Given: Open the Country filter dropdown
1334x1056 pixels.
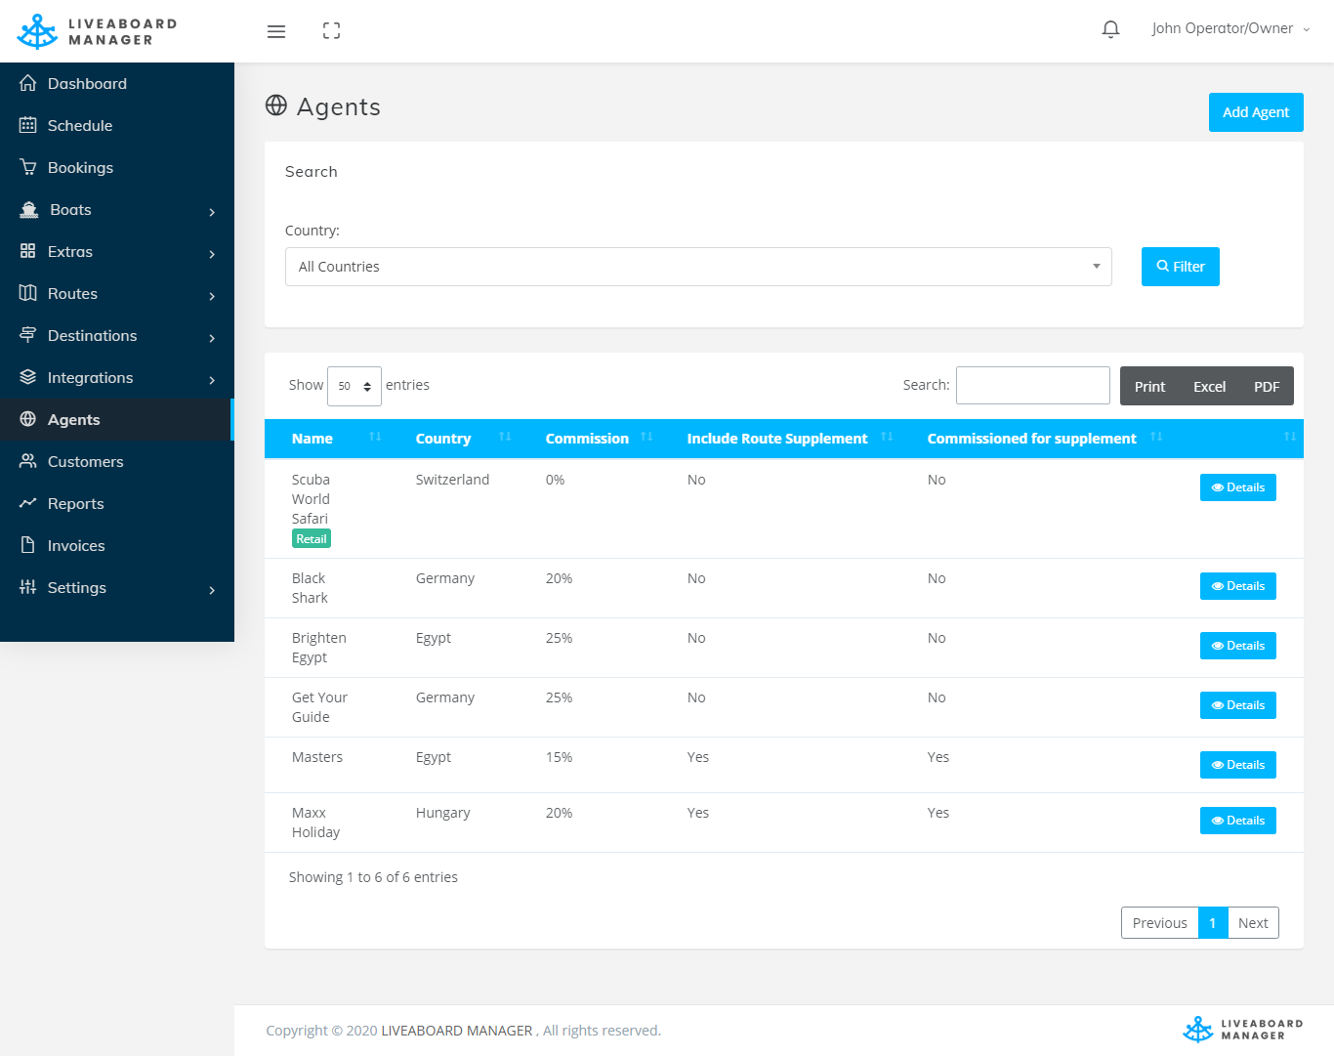Looking at the screenshot, I should pos(697,267).
